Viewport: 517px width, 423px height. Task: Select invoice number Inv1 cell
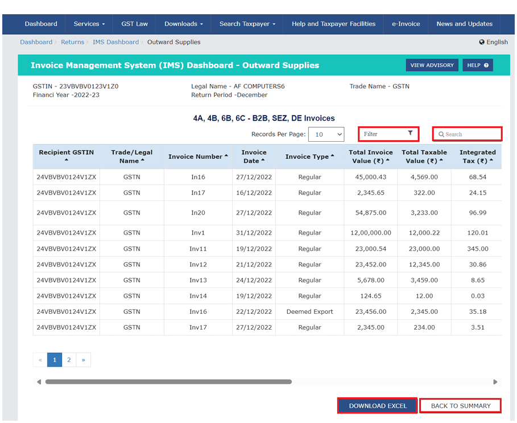198,233
